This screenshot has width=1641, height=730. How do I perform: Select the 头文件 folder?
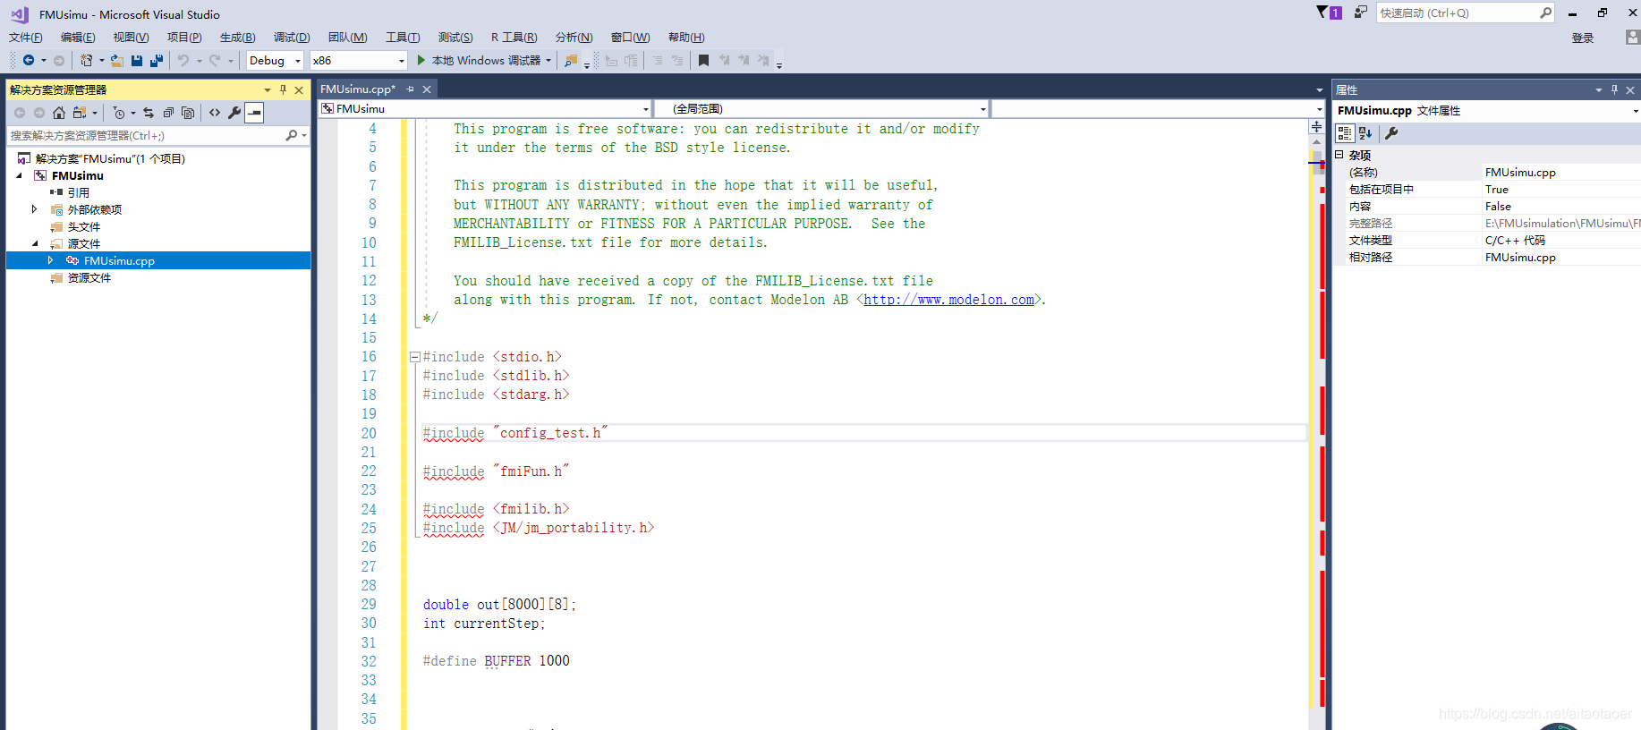click(x=84, y=226)
